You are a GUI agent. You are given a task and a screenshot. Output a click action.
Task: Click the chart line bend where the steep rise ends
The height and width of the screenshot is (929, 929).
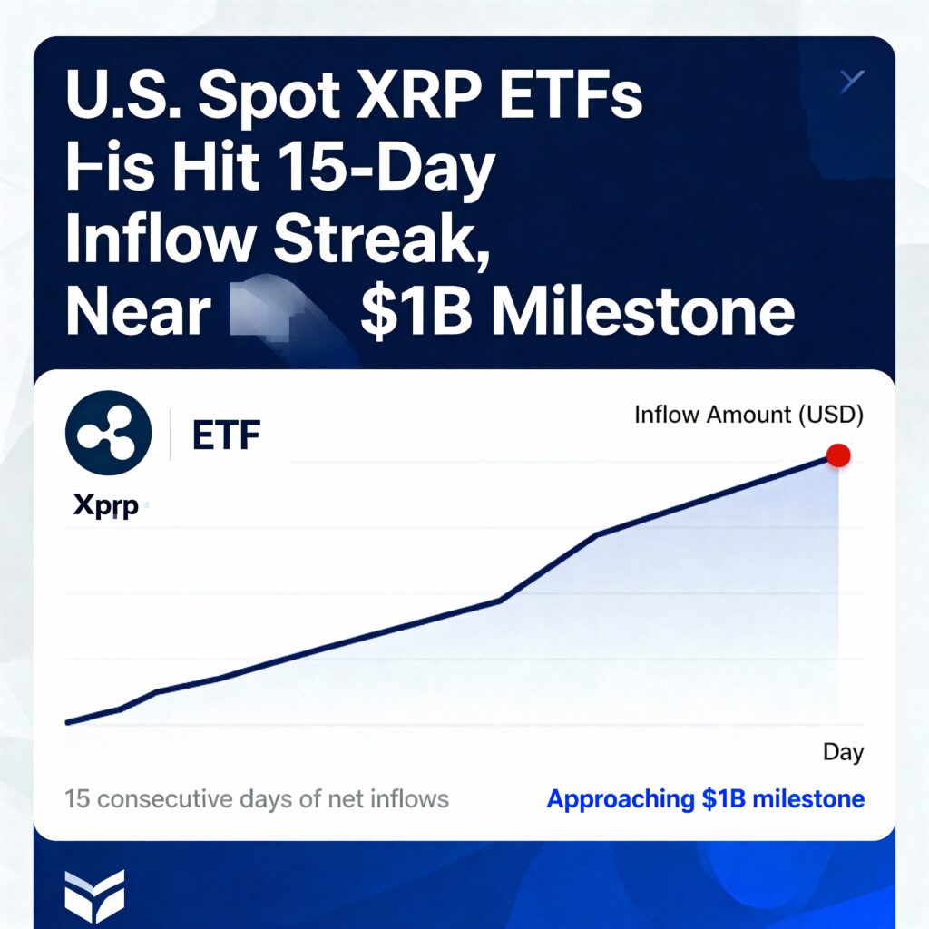pyautogui.click(x=597, y=534)
